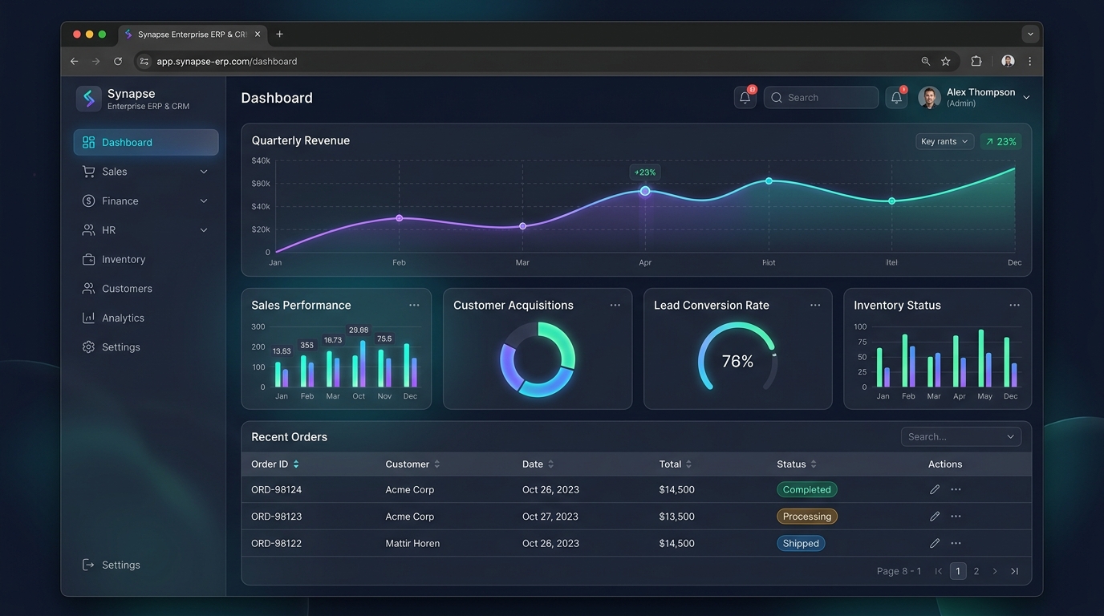1104x616 pixels.
Task: Open a new browser tab with plus button
Action: click(x=279, y=34)
